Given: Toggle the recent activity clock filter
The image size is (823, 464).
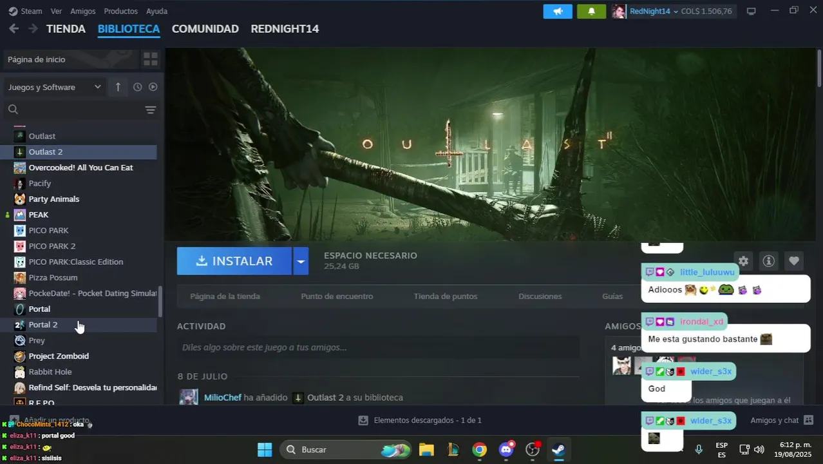Looking at the screenshot, I should [137, 87].
